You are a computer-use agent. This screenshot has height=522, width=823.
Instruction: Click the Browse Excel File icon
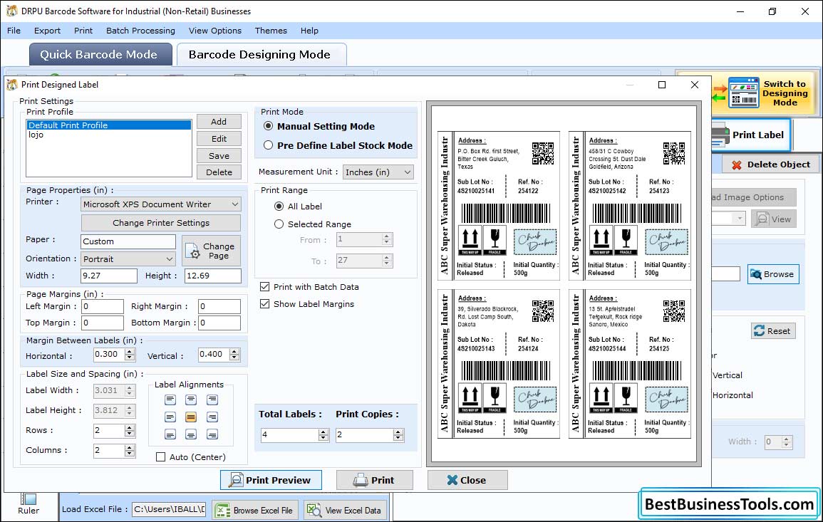pos(223,511)
